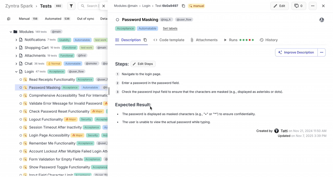This screenshot has height=177, width=333.
Task: Expand the Notifications module
Action: [x=16, y=40]
